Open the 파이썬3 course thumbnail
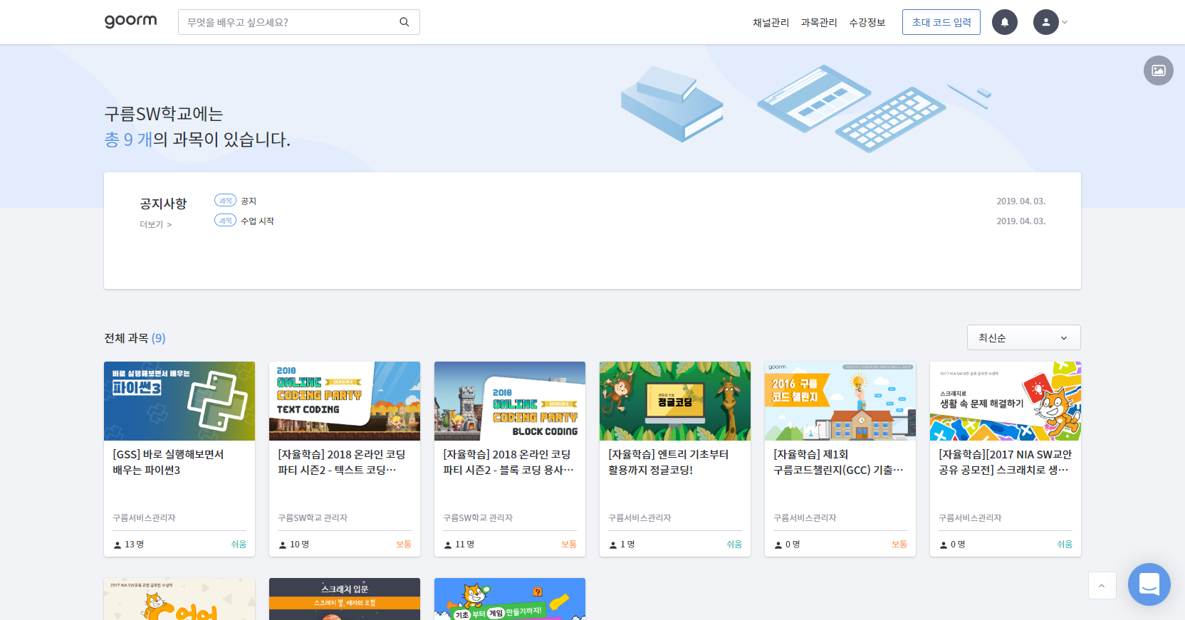The image size is (1185, 620). (x=179, y=401)
